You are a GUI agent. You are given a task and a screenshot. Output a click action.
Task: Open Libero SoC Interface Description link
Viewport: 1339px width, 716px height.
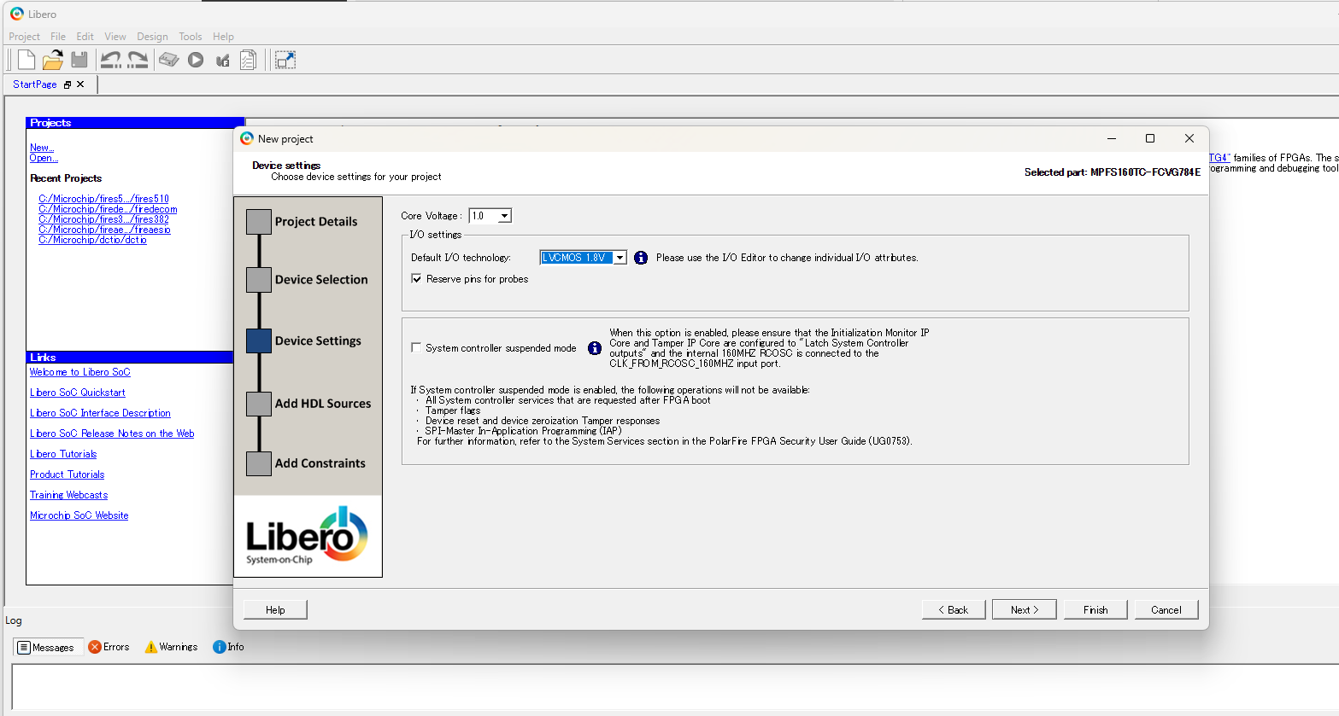pyautogui.click(x=100, y=413)
